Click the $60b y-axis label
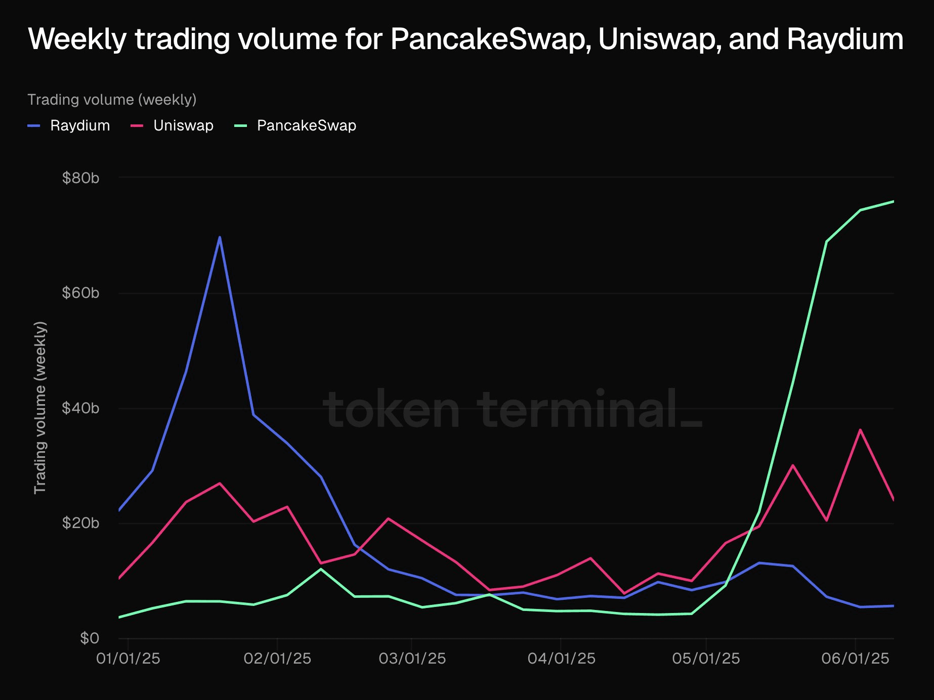 point(80,293)
